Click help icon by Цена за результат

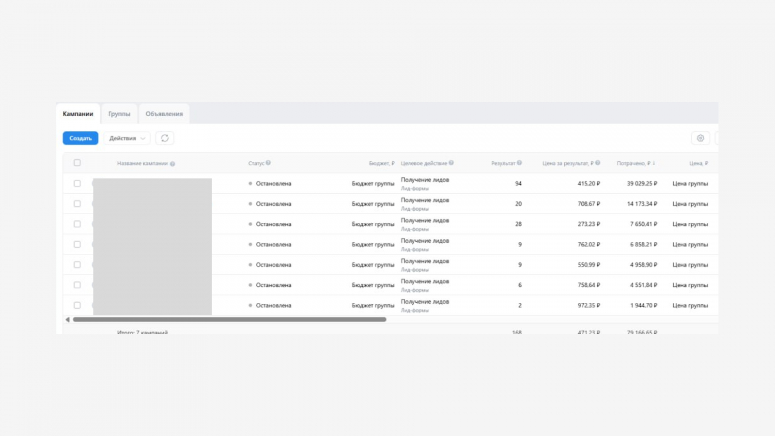pos(598,163)
